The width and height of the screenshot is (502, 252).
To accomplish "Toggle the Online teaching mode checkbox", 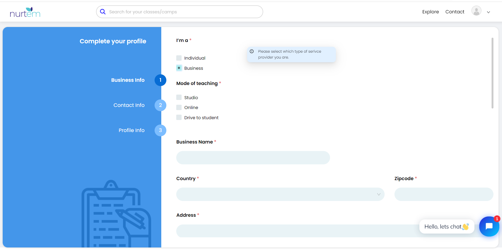I will [179, 107].
